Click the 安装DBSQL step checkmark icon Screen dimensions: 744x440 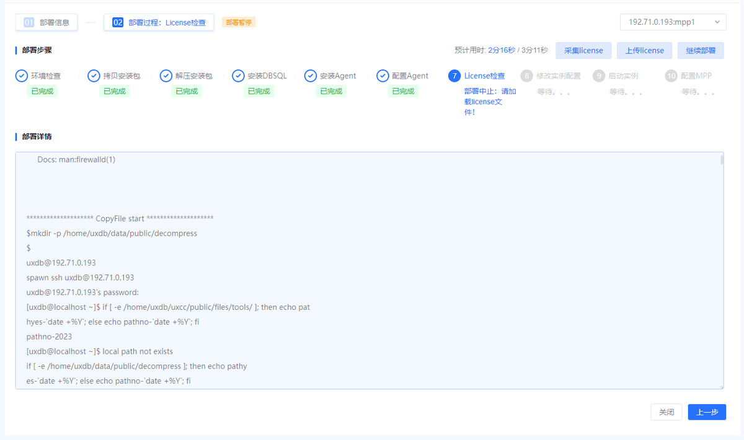[x=238, y=76]
